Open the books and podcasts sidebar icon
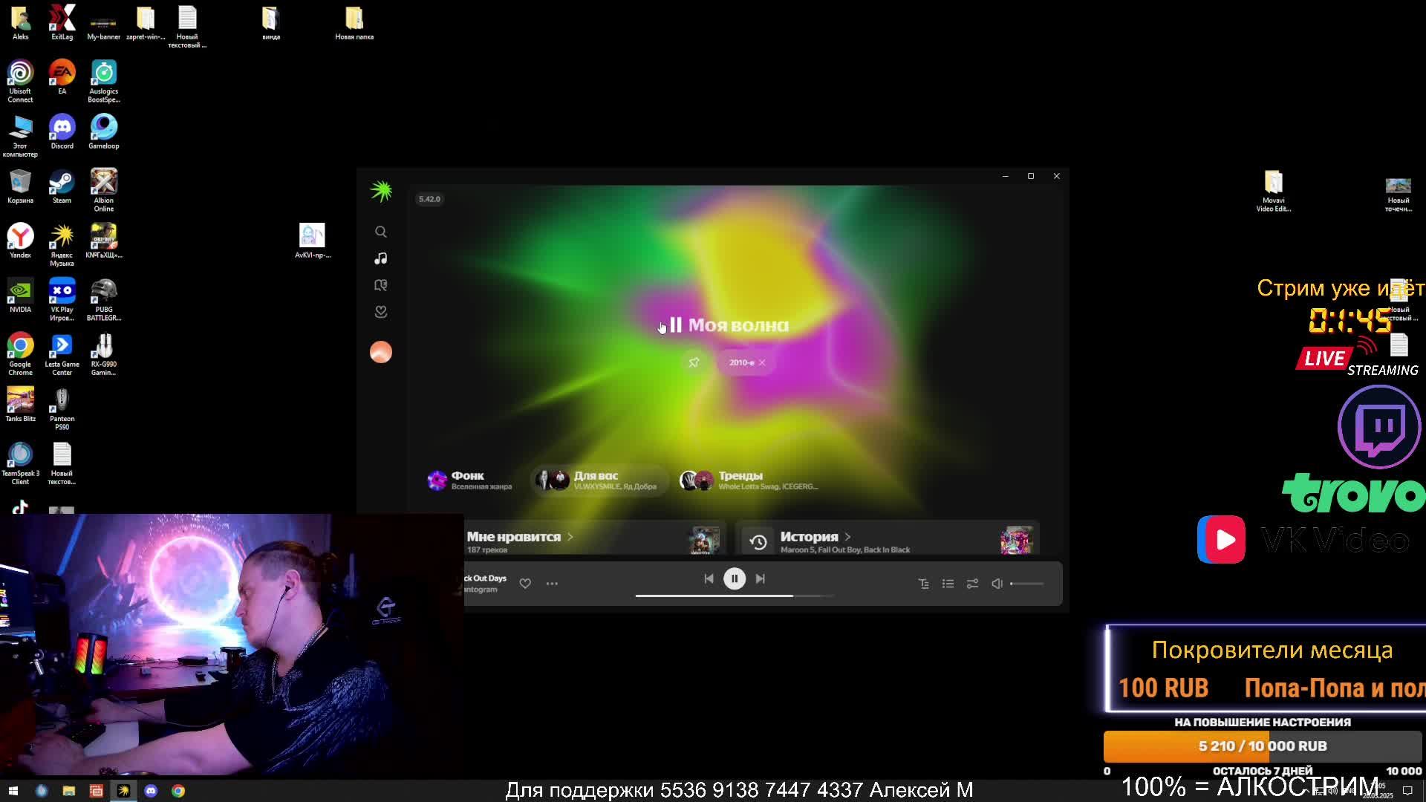Screen dimensions: 1426x802 click(380, 285)
